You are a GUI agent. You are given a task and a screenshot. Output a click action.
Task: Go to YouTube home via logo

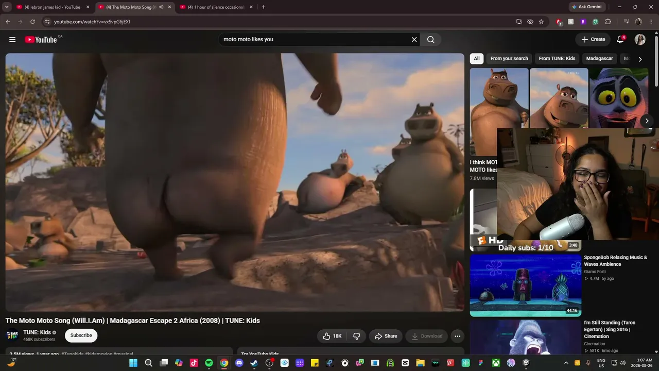coord(41,40)
